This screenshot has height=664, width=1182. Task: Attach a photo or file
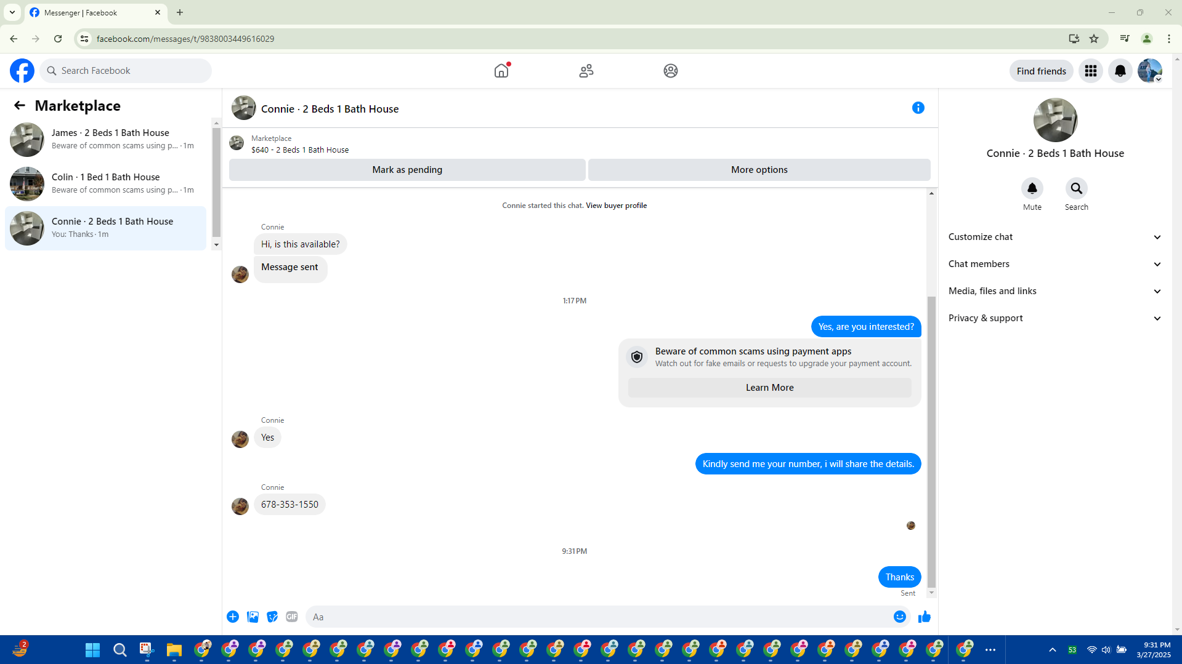pyautogui.click(x=253, y=617)
